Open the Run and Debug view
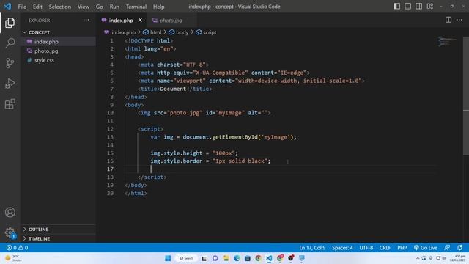The image size is (469, 264). pos(10,84)
